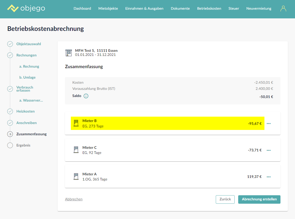Click the door icon for Mieter B
The height and width of the screenshot is (219, 295).
tap(76, 123)
